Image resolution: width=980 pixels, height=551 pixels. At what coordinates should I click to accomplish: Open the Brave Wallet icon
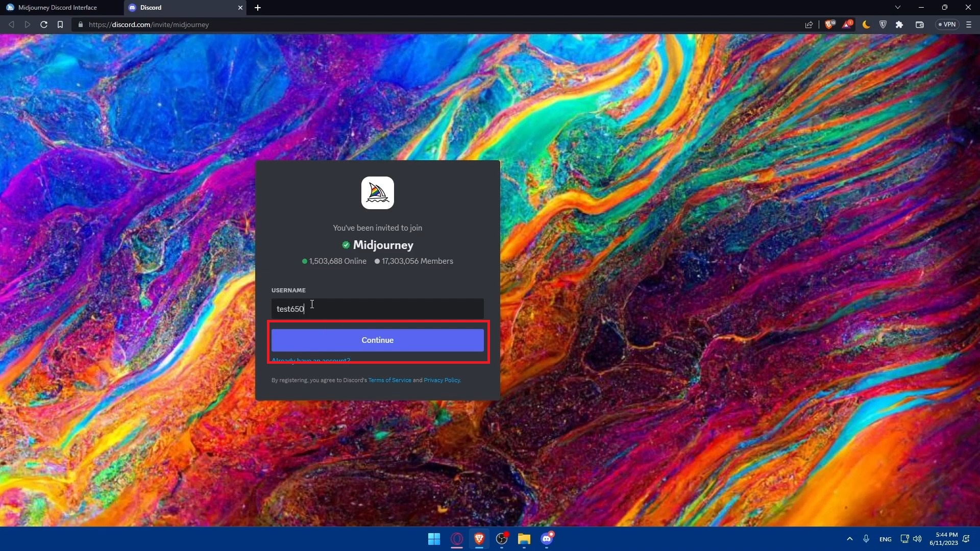(x=920, y=24)
